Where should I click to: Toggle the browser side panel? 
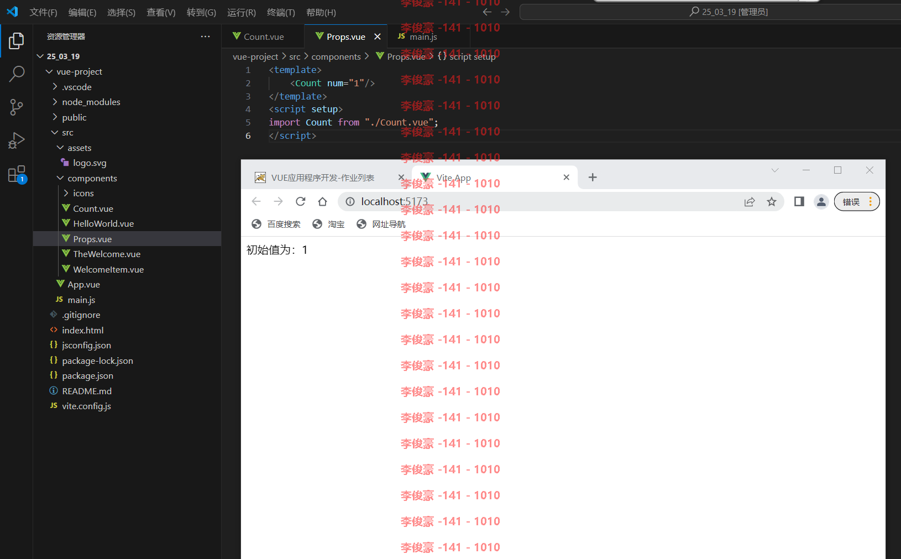[x=799, y=201]
